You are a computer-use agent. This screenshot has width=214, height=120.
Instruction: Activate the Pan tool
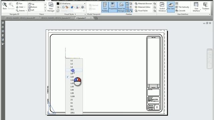pyautogui.click(x=19, y=4)
